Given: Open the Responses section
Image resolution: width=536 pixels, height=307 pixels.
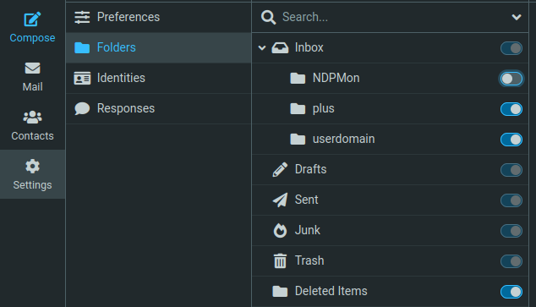Looking at the screenshot, I should click(158, 108).
